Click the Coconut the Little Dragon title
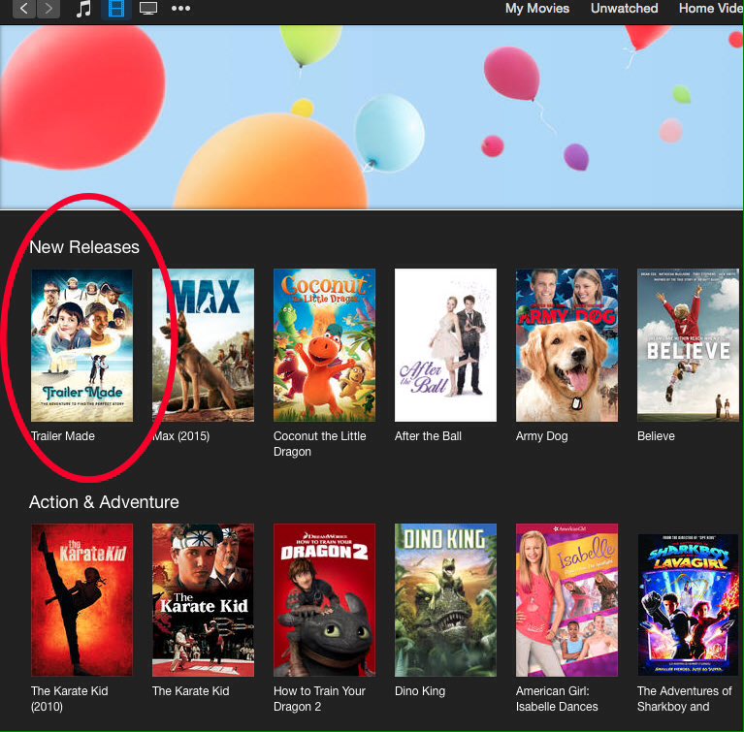 (320, 444)
